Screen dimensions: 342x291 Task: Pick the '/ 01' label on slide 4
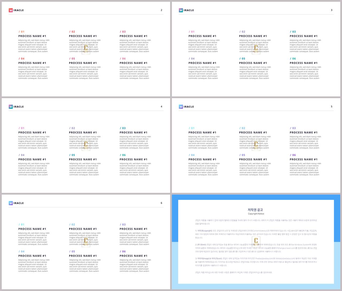[x=21, y=128]
